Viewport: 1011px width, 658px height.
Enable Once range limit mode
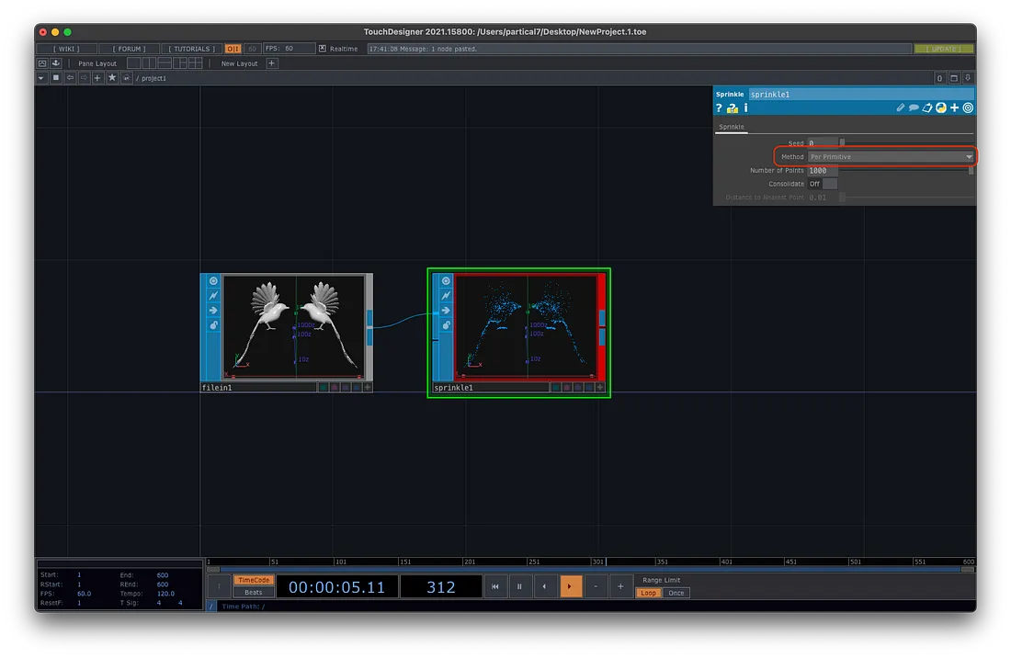click(676, 593)
